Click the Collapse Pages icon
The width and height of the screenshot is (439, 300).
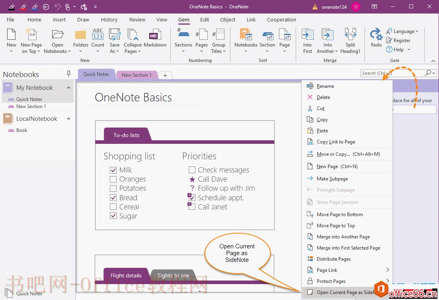pos(133,35)
